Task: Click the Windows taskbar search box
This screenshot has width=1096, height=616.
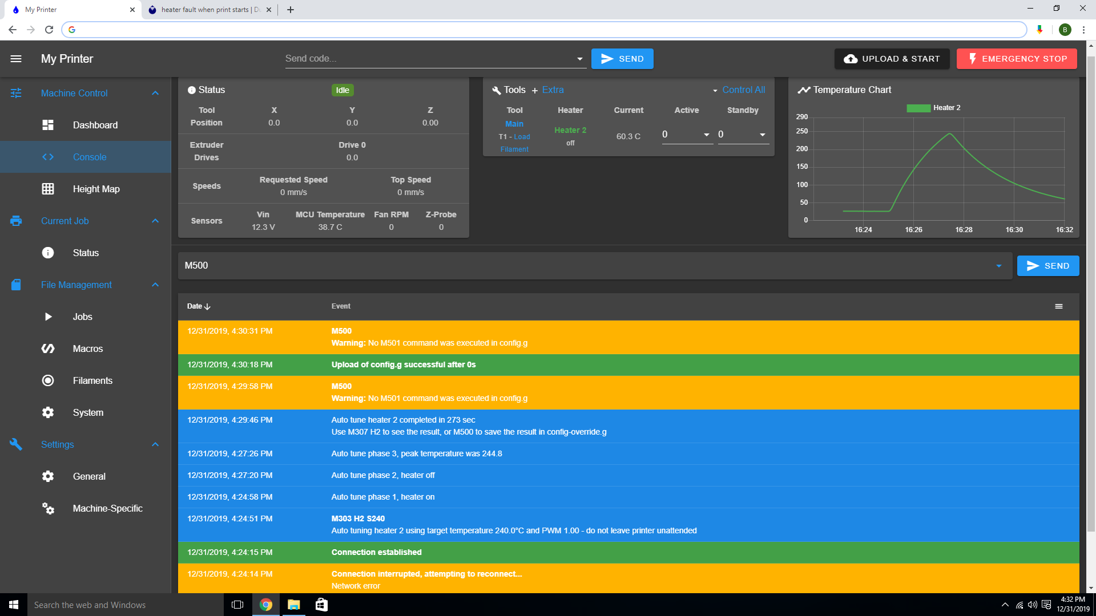Action: (126, 605)
